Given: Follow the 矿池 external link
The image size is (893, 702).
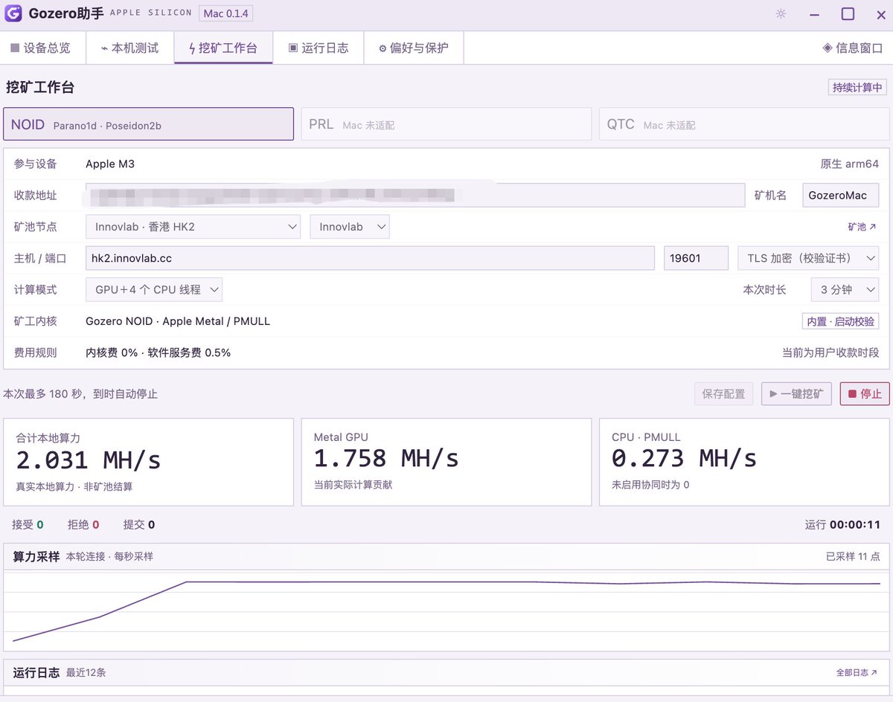Looking at the screenshot, I should (x=862, y=227).
